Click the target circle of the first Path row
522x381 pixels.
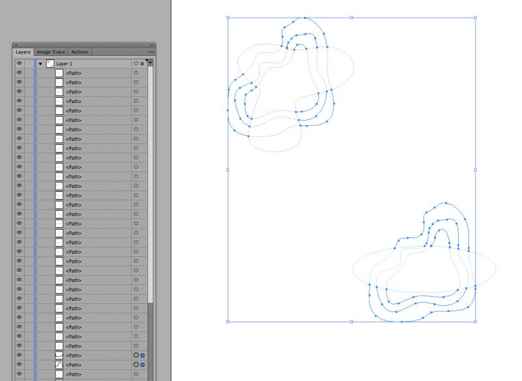coord(137,72)
